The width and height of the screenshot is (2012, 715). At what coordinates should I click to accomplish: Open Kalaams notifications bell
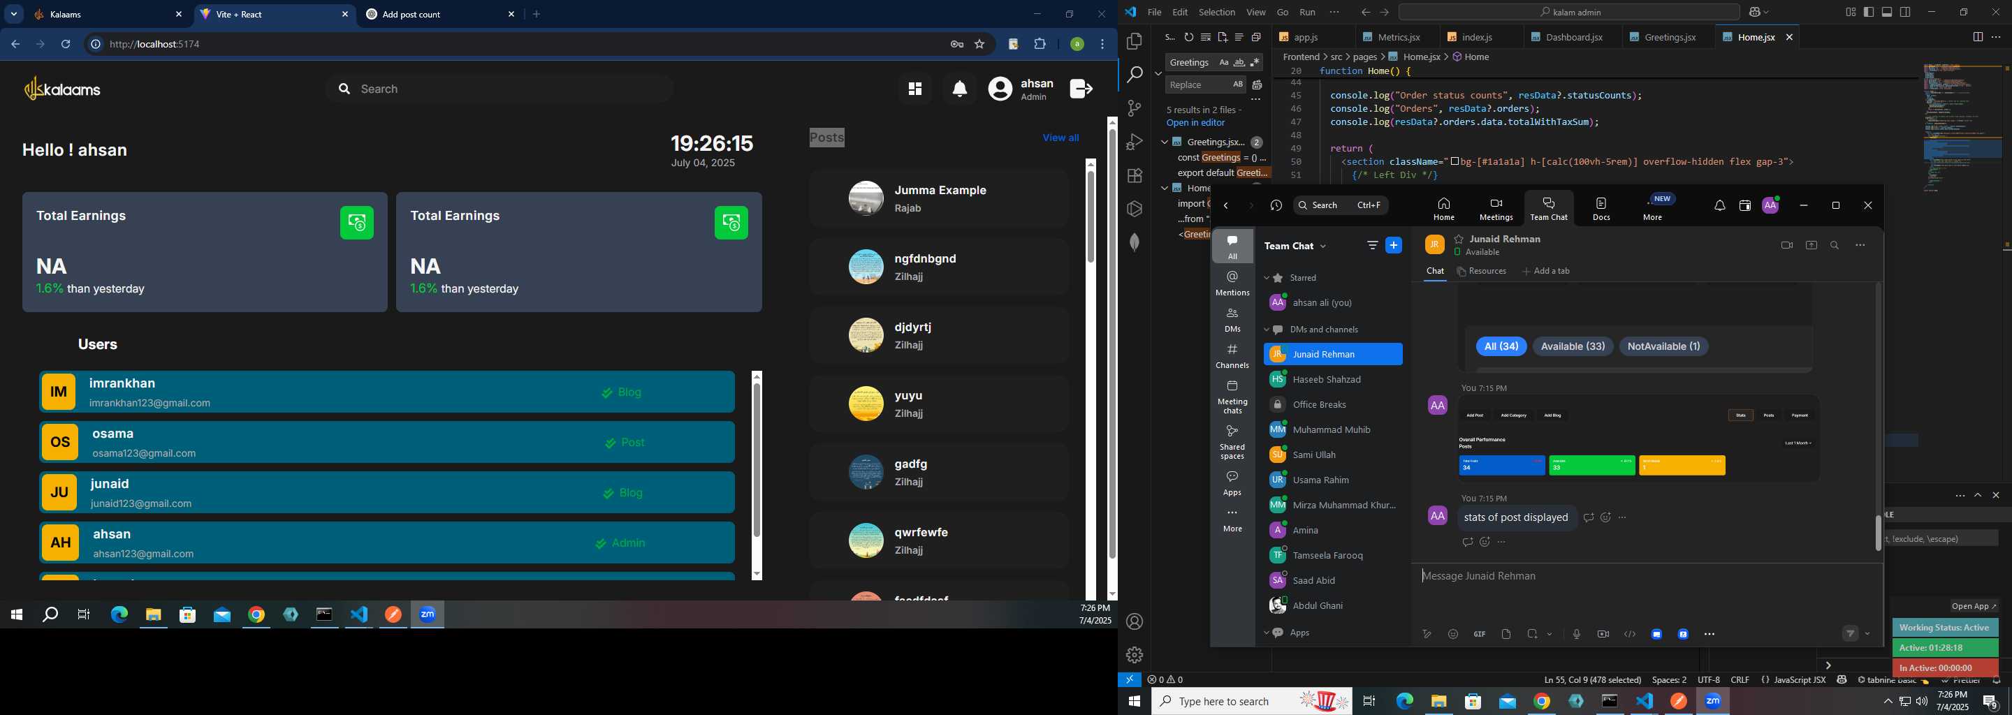(960, 89)
